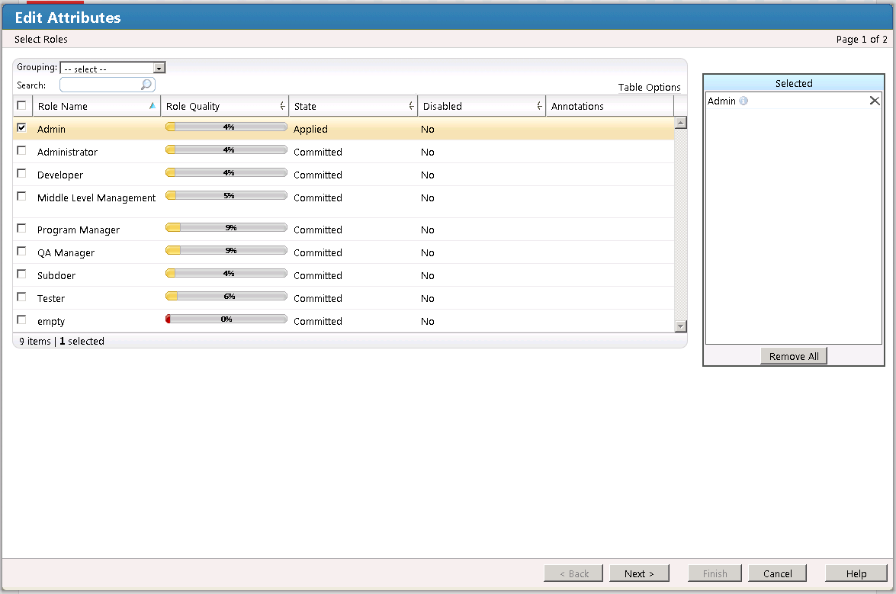Click the QA Manager role quality bar

pos(226,250)
